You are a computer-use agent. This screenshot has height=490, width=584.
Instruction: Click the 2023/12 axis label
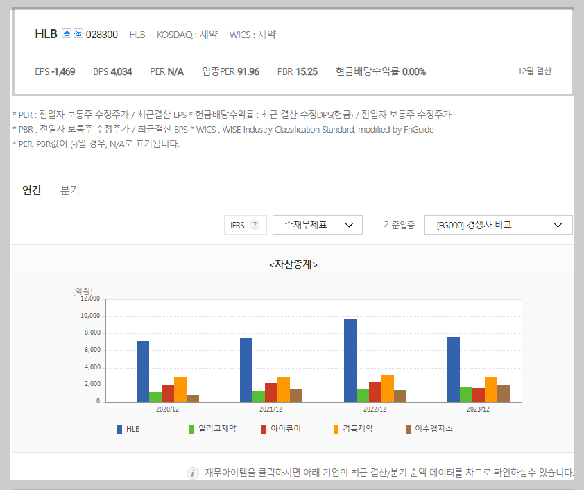click(478, 409)
